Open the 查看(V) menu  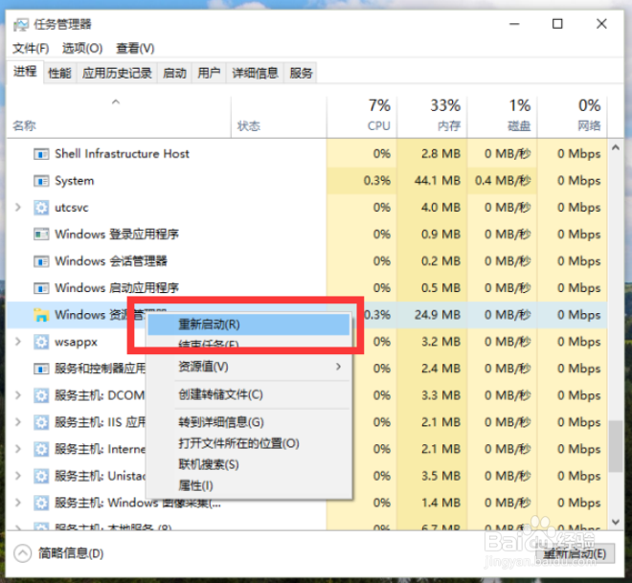[135, 49]
